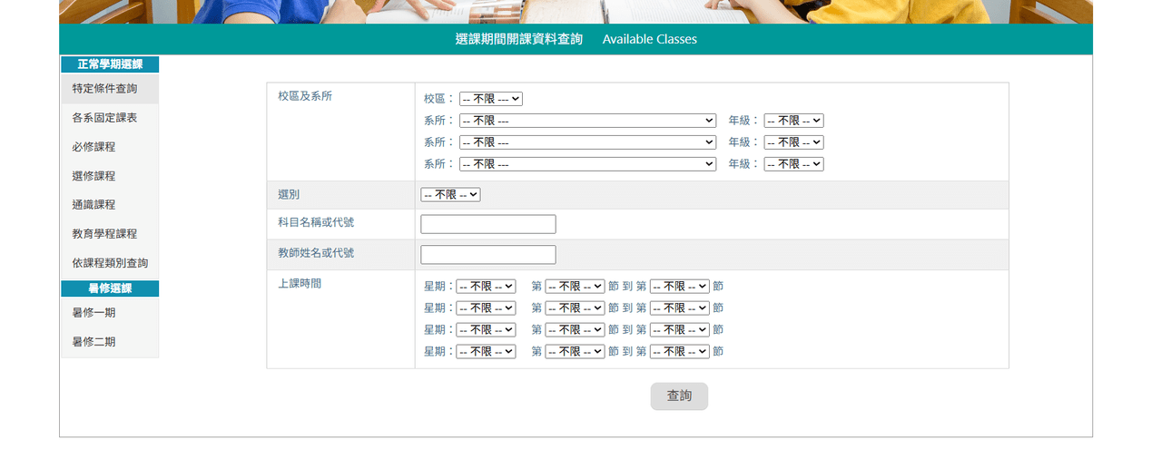
Task: Open second row ending period dropdown
Action: pyautogui.click(x=680, y=307)
